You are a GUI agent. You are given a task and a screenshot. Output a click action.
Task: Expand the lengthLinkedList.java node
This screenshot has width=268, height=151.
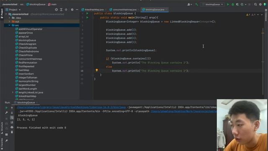(13, 92)
